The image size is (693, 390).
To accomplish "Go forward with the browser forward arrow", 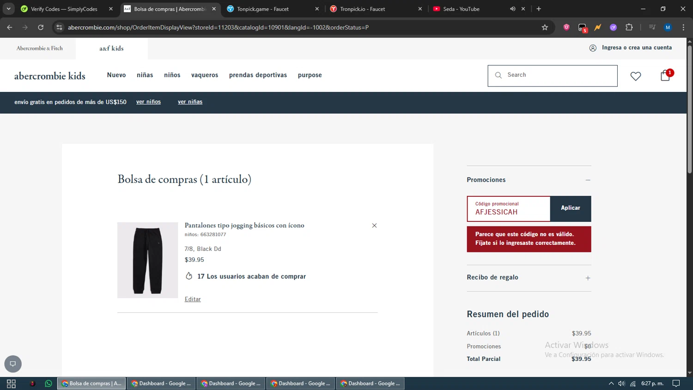I will [x=25, y=27].
